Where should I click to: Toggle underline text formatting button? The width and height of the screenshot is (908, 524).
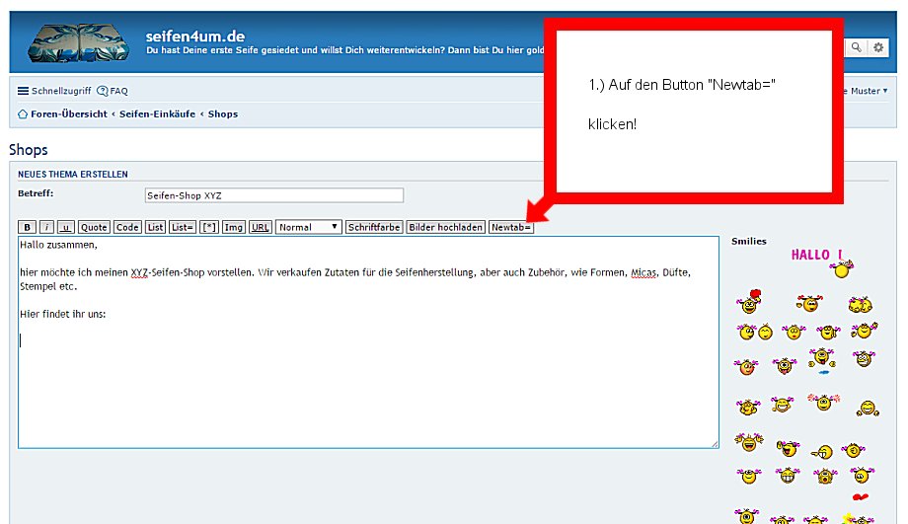click(x=65, y=227)
